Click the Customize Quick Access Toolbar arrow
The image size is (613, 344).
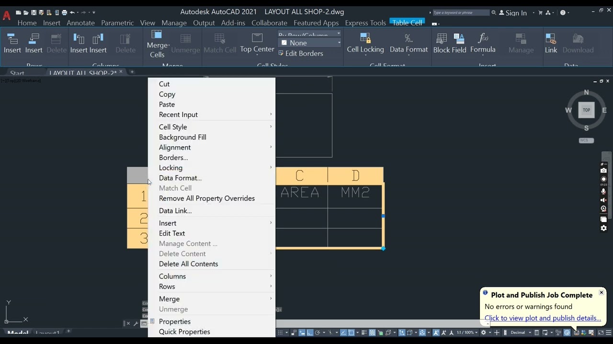tap(94, 12)
